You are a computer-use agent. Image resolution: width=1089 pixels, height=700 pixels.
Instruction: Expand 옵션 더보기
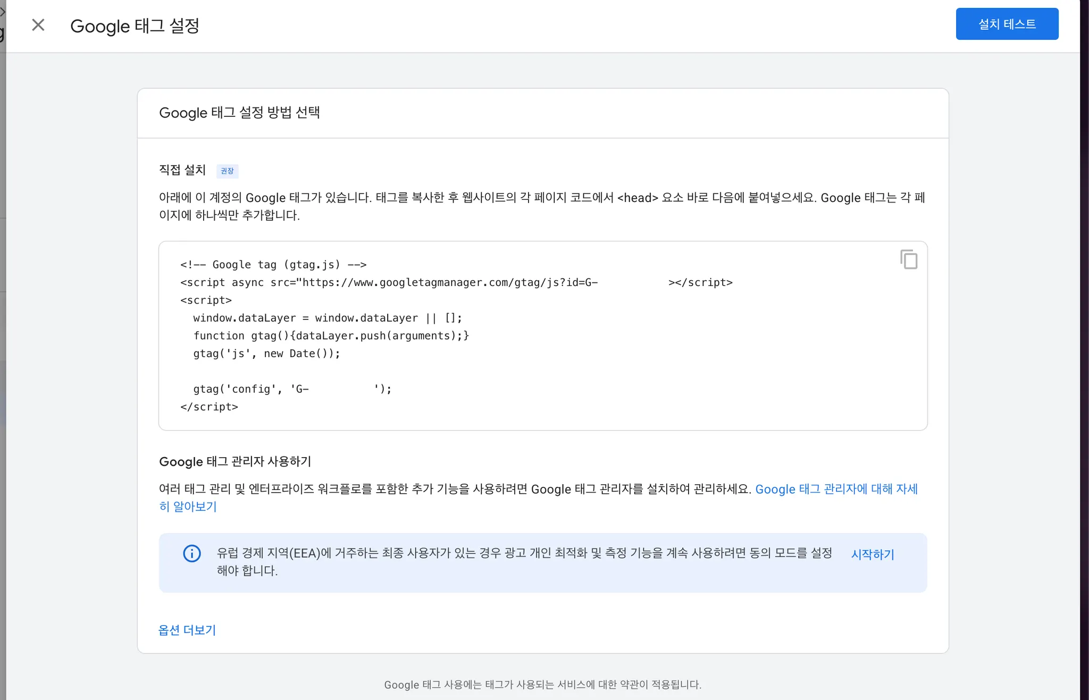tap(187, 630)
